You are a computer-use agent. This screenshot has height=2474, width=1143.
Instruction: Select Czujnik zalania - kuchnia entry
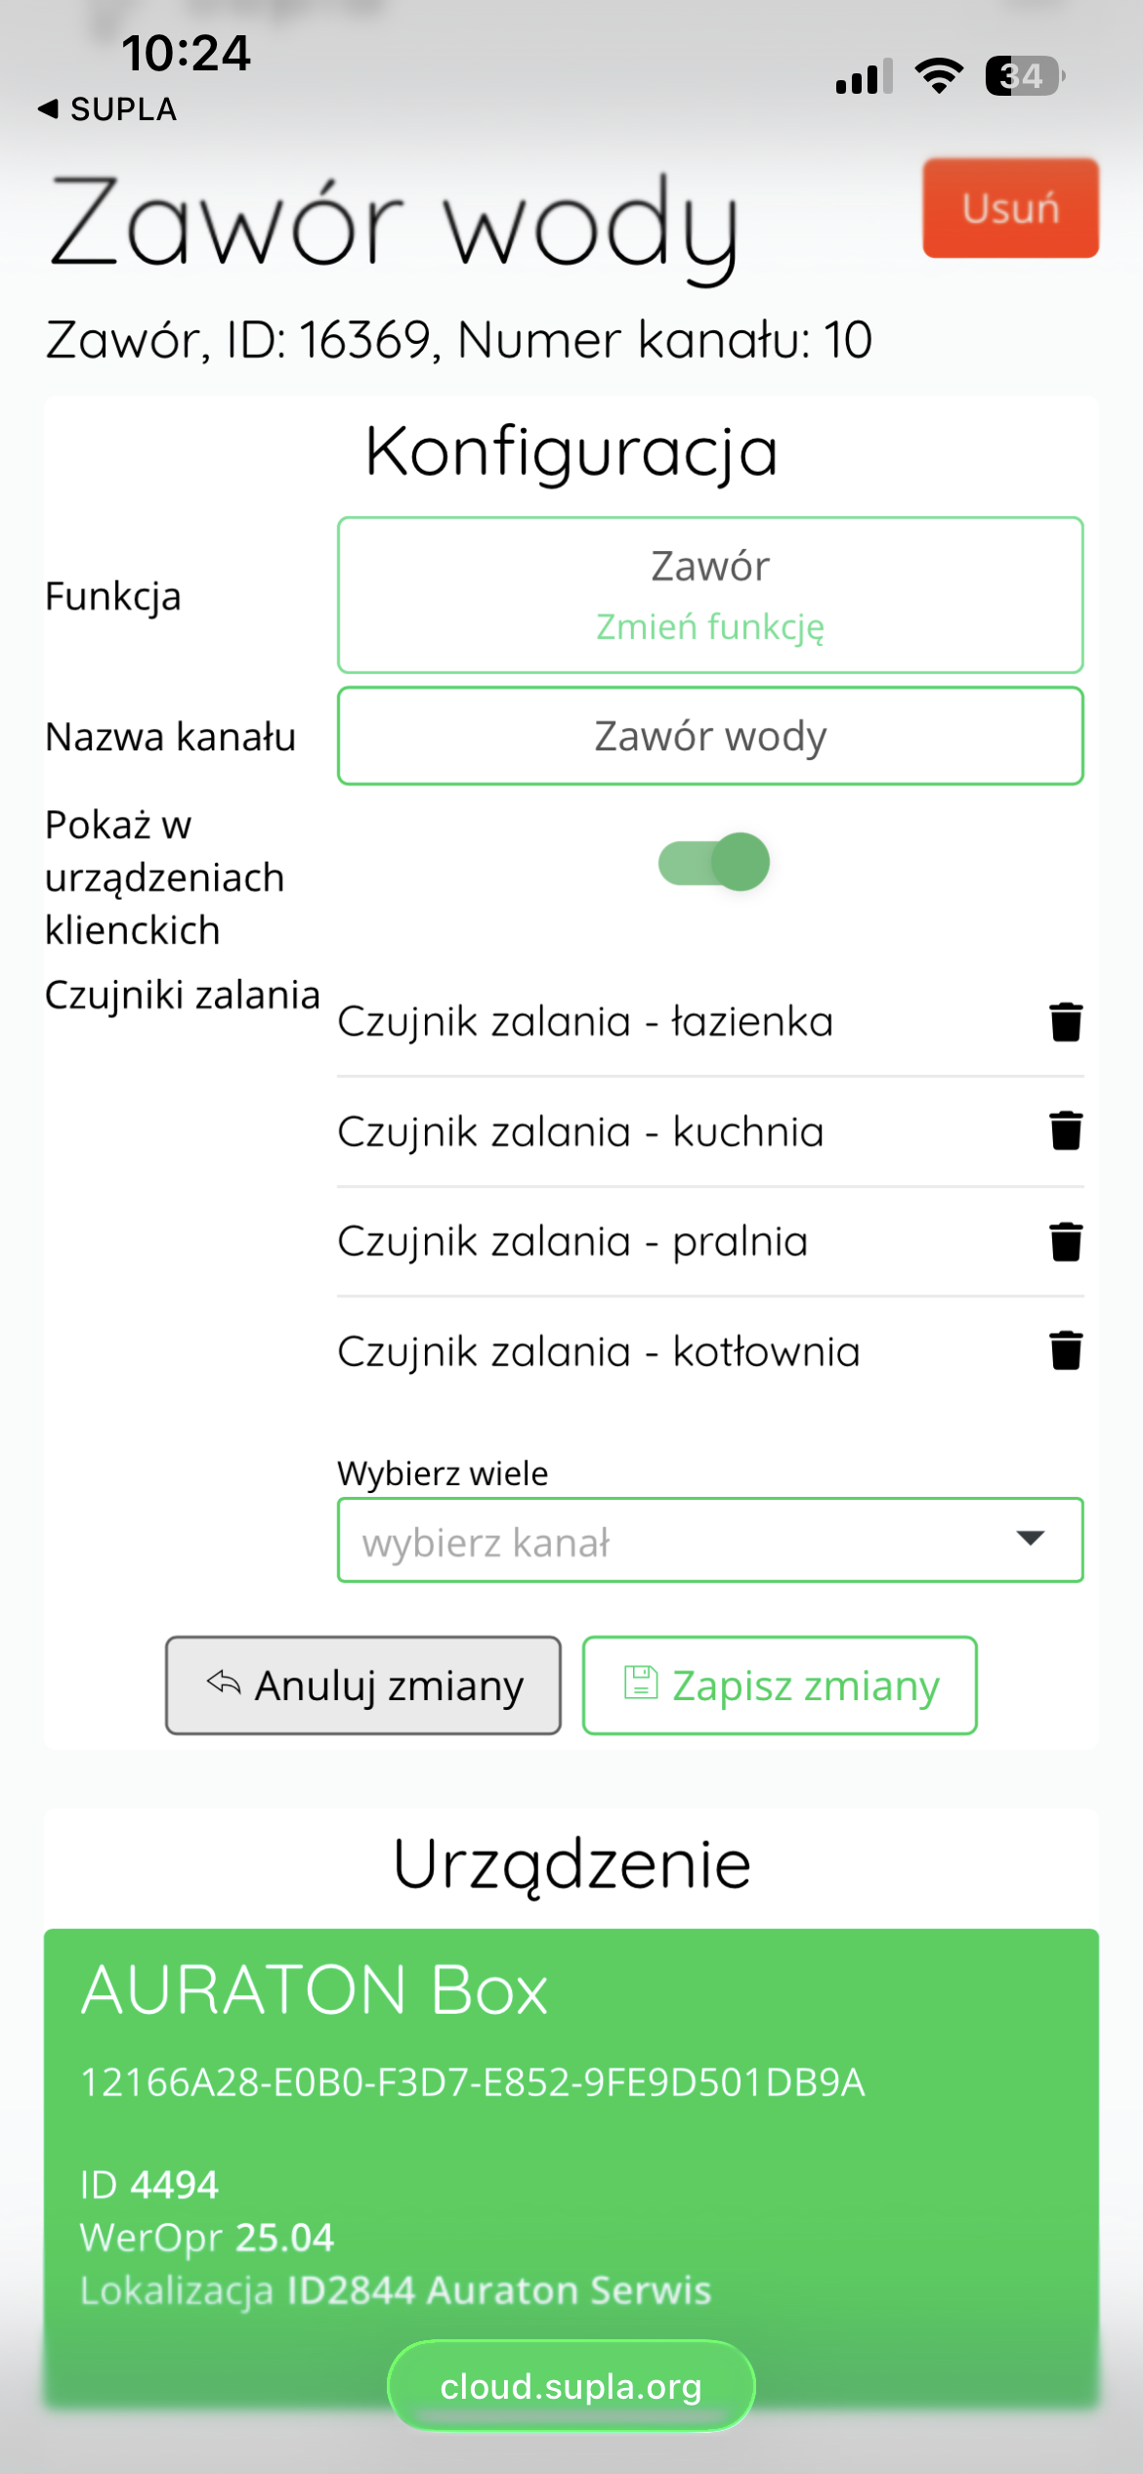(x=581, y=1131)
